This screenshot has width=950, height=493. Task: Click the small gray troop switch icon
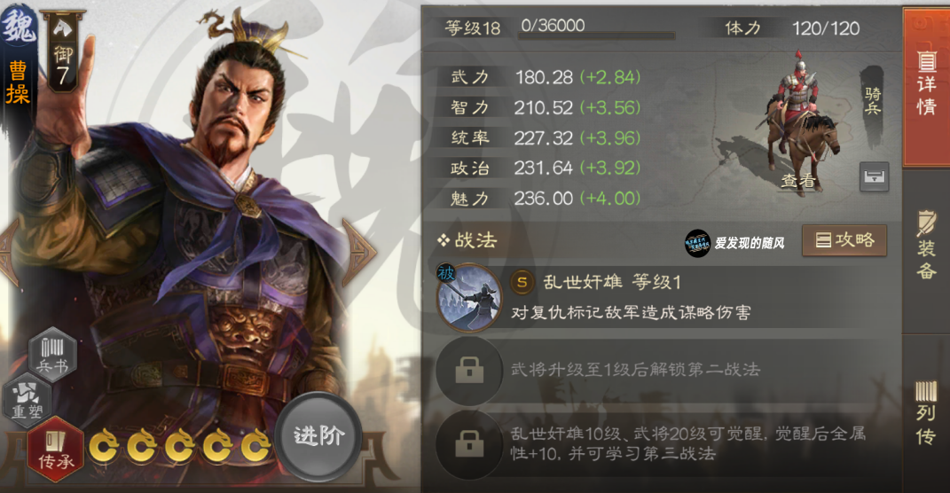(x=874, y=176)
